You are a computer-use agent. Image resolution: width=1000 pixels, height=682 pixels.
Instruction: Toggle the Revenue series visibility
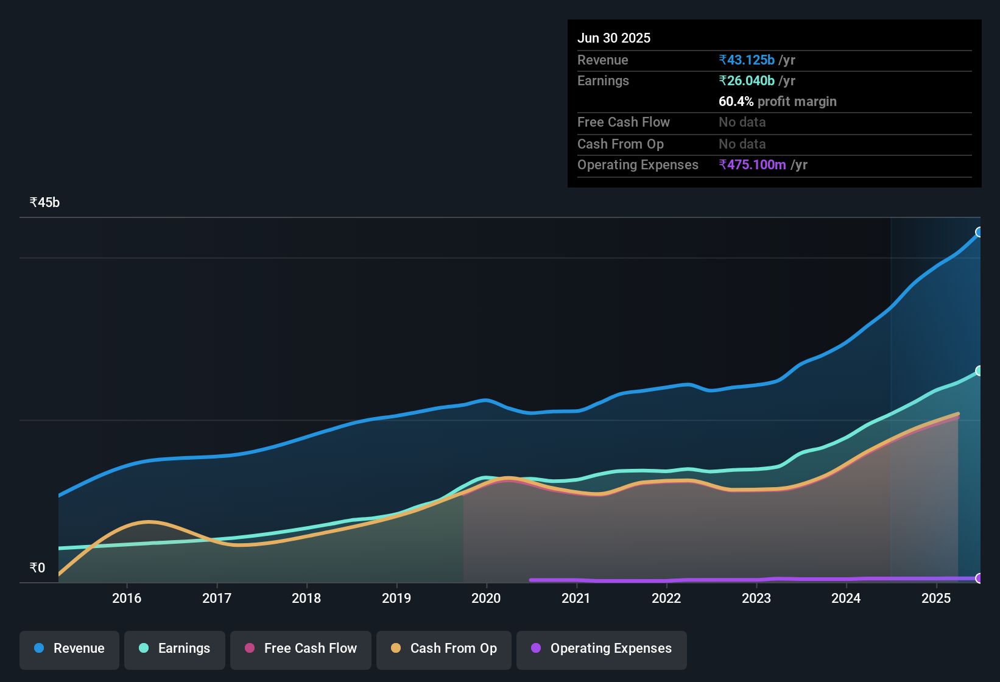pos(69,649)
